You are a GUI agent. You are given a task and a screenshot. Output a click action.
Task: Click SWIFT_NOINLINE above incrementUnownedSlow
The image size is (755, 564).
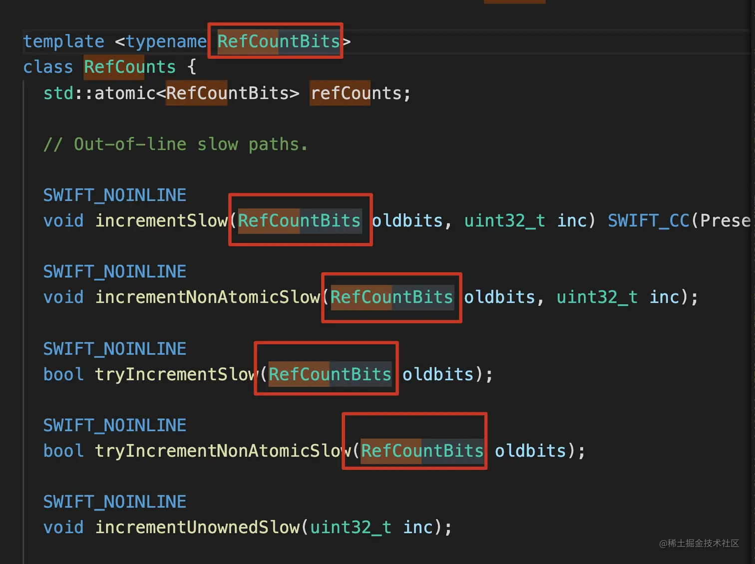click(115, 502)
